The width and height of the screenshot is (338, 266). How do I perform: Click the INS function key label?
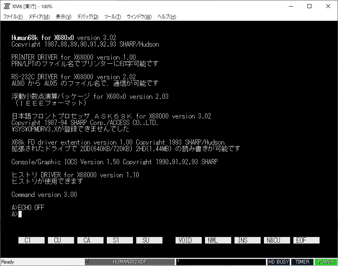(248, 240)
